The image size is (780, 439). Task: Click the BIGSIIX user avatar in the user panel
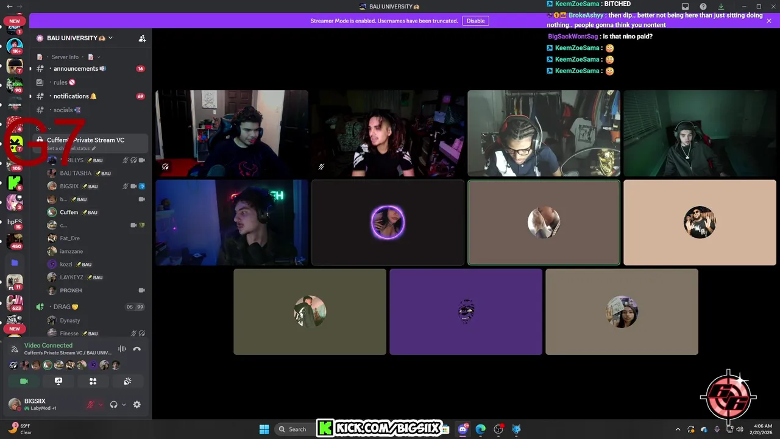15,404
